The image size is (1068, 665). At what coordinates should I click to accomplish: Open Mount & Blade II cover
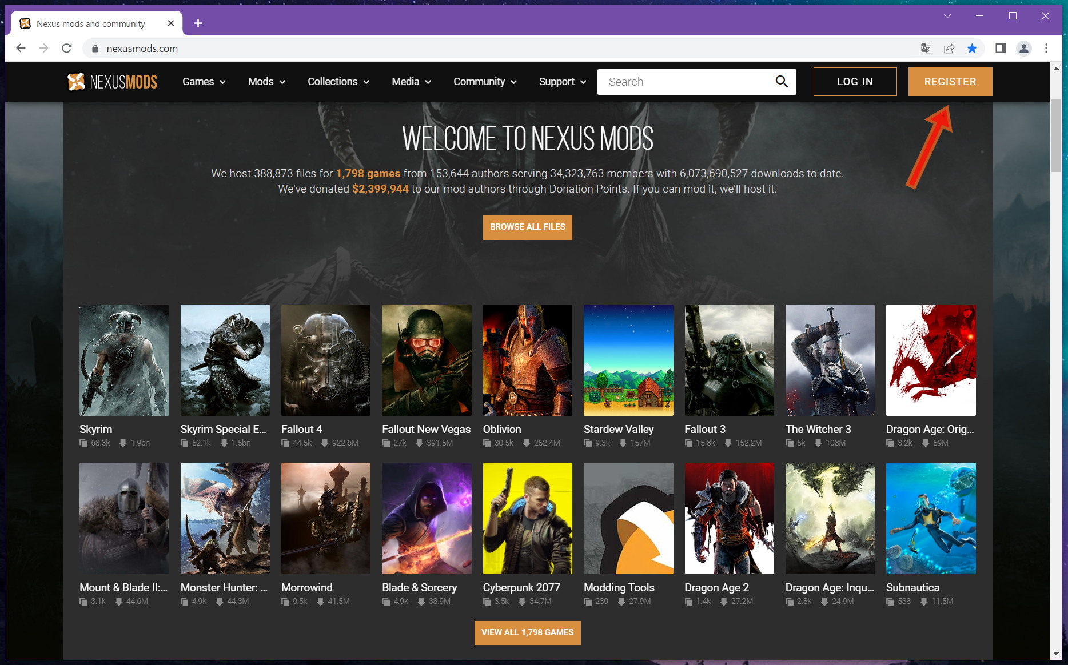pos(124,518)
